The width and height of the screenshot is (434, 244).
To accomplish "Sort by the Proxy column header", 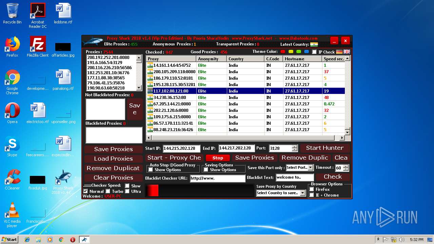I will tap(171, 59).
